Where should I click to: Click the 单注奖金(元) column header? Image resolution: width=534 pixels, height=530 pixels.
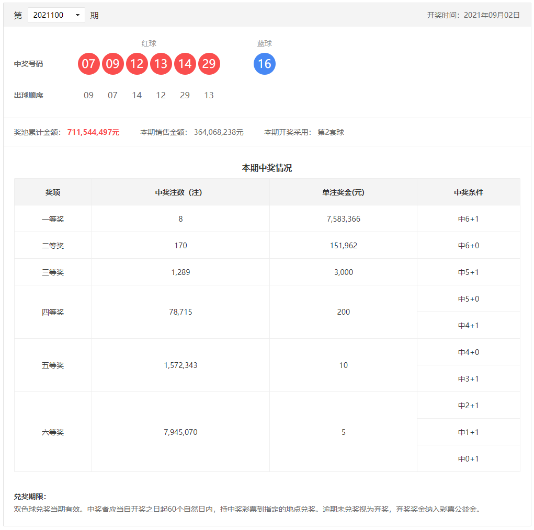pyautogui.click(x=343, y=192)
